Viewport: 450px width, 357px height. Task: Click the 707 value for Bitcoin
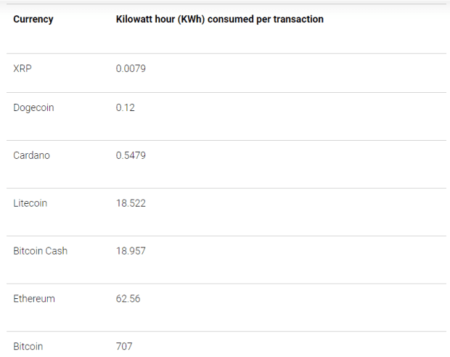point(124,347)
